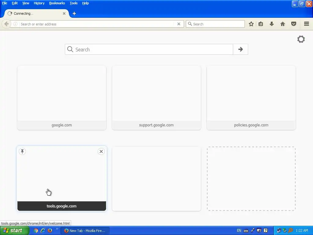
Task: Show bookmarks list icon
Action: point(261,24)
